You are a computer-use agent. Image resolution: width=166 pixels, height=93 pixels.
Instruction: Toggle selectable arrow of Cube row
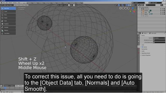click(161, 12)
